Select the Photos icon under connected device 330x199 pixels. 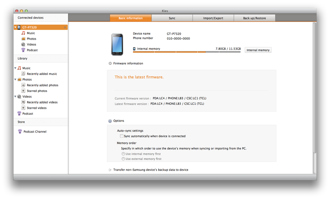[23, 39]
